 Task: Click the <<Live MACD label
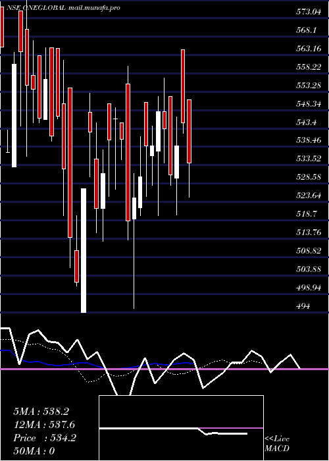277,443
